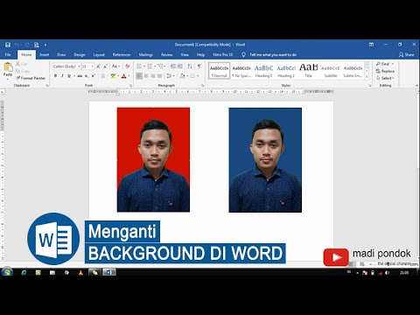Expand the Styles gallery More arrow
420x315 pixels.
pos(367,77)
